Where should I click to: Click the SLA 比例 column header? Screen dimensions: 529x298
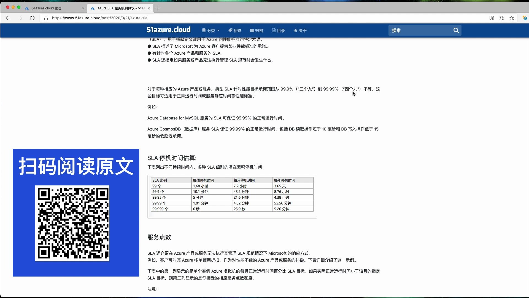(171, 180)
